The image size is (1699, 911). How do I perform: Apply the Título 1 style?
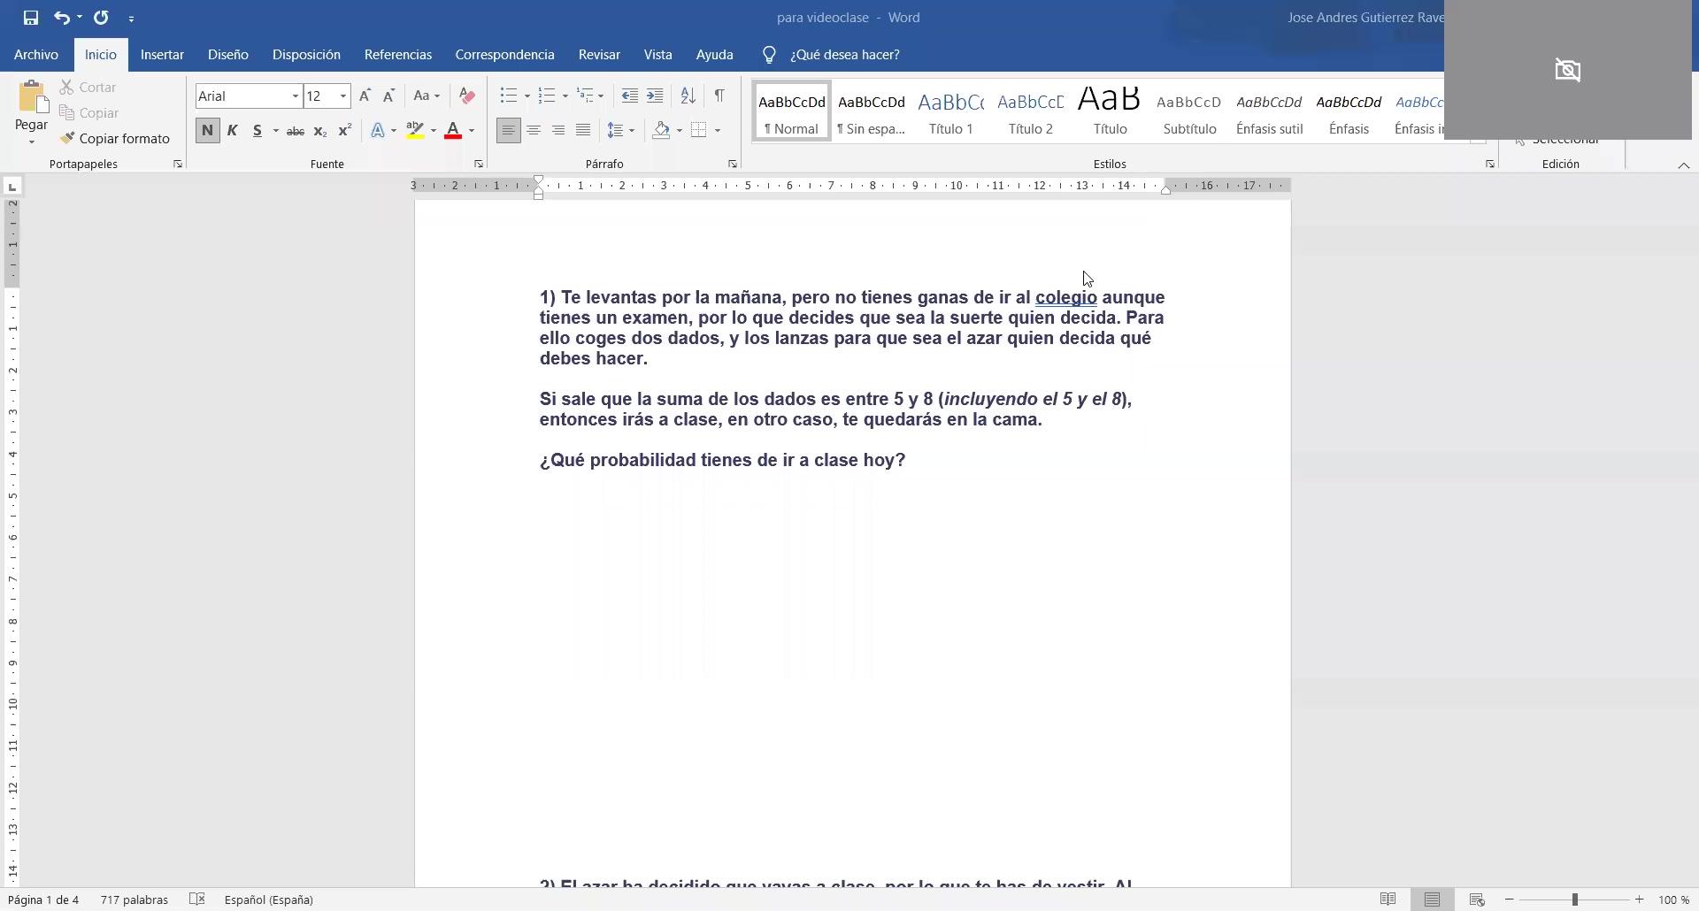tap(951, 112)
